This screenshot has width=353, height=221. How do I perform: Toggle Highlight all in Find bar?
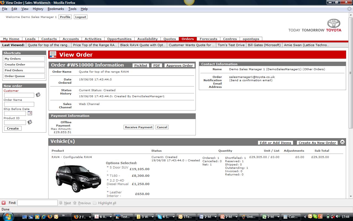click(x=105, y=203)
